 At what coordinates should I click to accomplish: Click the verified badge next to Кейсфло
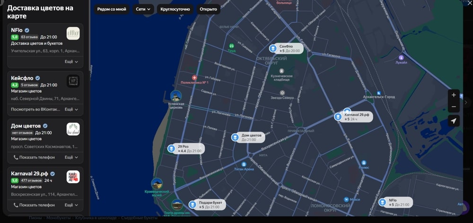(x=38, y=78)
